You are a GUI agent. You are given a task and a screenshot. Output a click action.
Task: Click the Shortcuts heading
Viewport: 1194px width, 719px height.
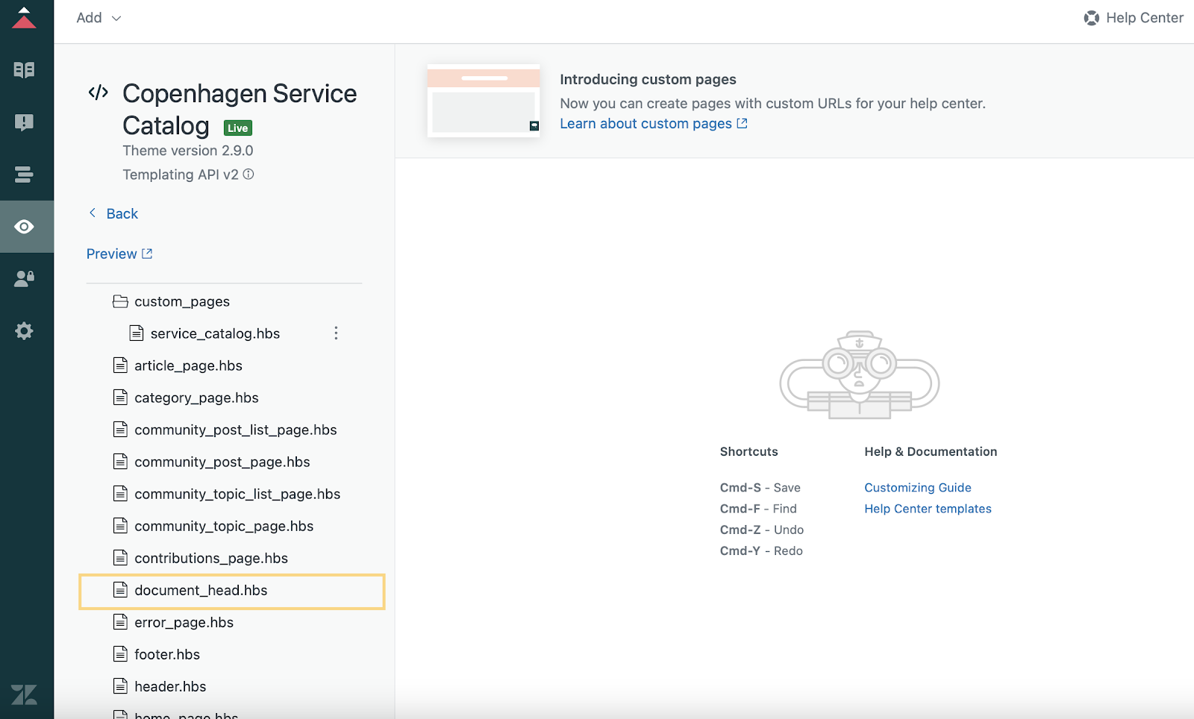pyautogui.click(x=748, y=451)
